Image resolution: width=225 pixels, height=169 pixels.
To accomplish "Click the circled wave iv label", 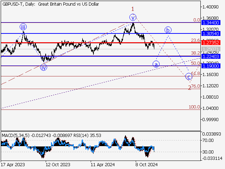I will (x=43, y=68).
